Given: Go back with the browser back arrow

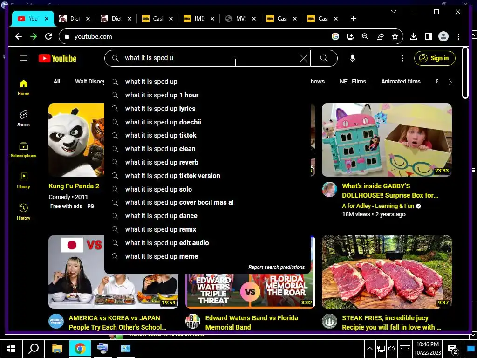Looking at the screenshot, I should [x=19, y=36].
